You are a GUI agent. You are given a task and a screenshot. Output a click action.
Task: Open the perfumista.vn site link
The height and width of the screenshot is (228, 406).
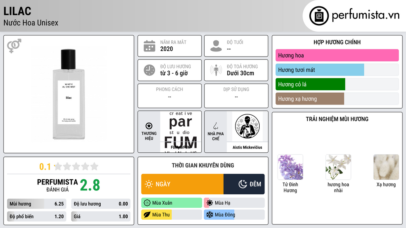(x=366, y=15)
